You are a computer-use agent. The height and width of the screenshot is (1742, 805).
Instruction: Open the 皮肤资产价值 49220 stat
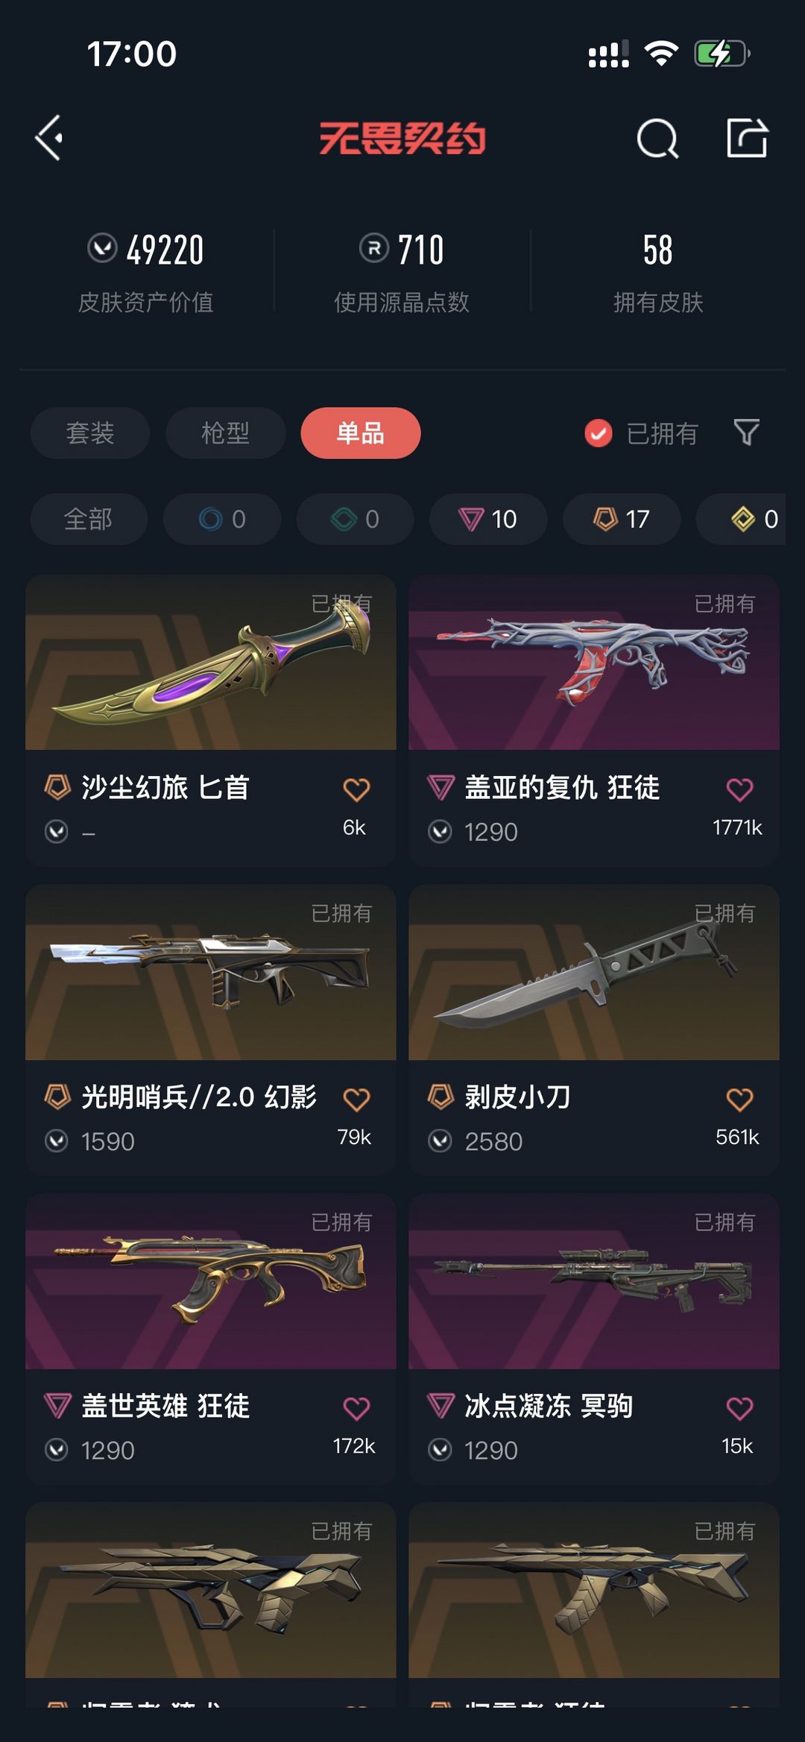pos(146,271)
